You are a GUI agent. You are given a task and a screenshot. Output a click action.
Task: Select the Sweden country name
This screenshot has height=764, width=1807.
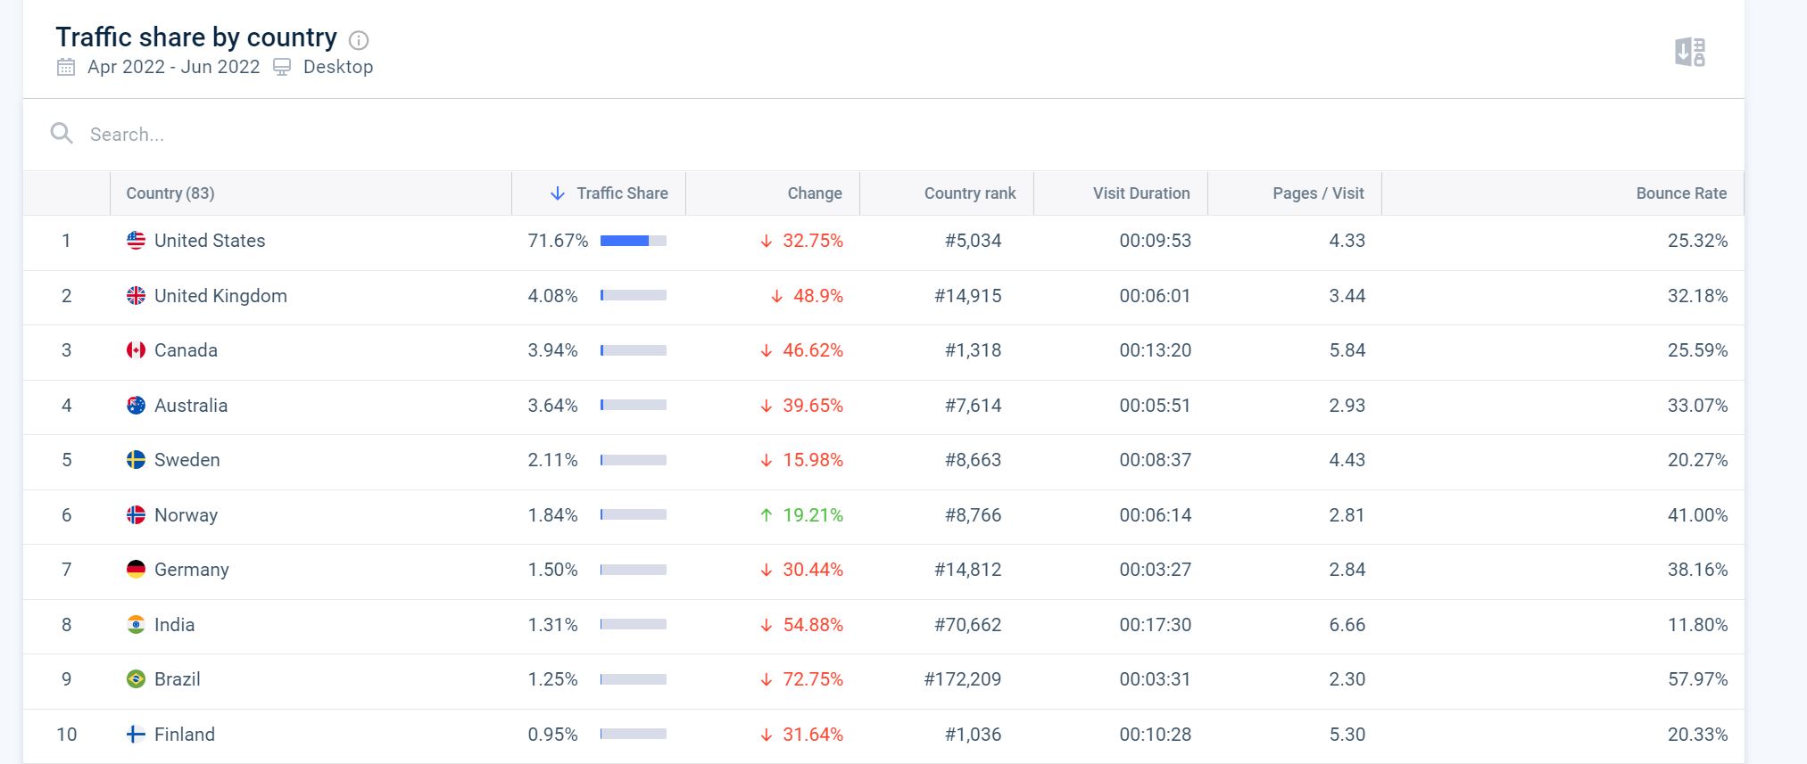(x=187, y=460)
